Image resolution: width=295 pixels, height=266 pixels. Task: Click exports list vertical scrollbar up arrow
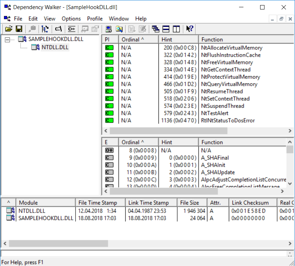pos(290,142)
